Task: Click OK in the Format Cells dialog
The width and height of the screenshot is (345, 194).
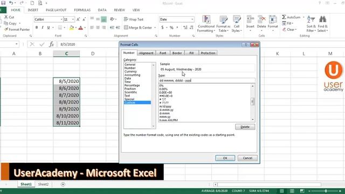Action: (225, 158)
